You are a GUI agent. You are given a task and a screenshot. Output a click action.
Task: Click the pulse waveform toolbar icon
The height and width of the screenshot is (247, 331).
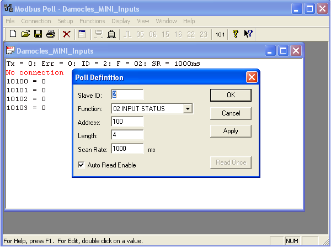tap(127, 34)
